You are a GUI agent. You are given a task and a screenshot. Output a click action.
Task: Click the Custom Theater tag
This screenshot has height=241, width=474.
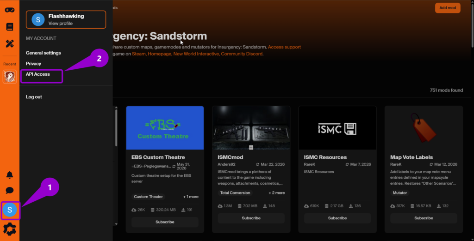149,197
